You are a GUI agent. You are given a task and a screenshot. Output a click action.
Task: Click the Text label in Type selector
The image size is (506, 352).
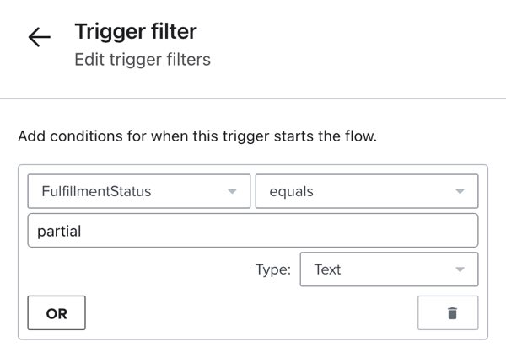click(x=327, y=270)
